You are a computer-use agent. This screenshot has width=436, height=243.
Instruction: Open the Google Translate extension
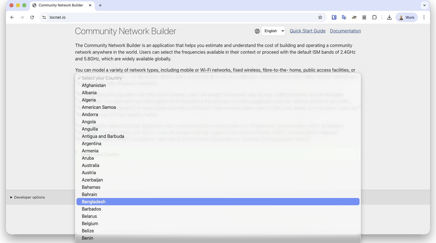pyautogui.click(x=344, y=17)
